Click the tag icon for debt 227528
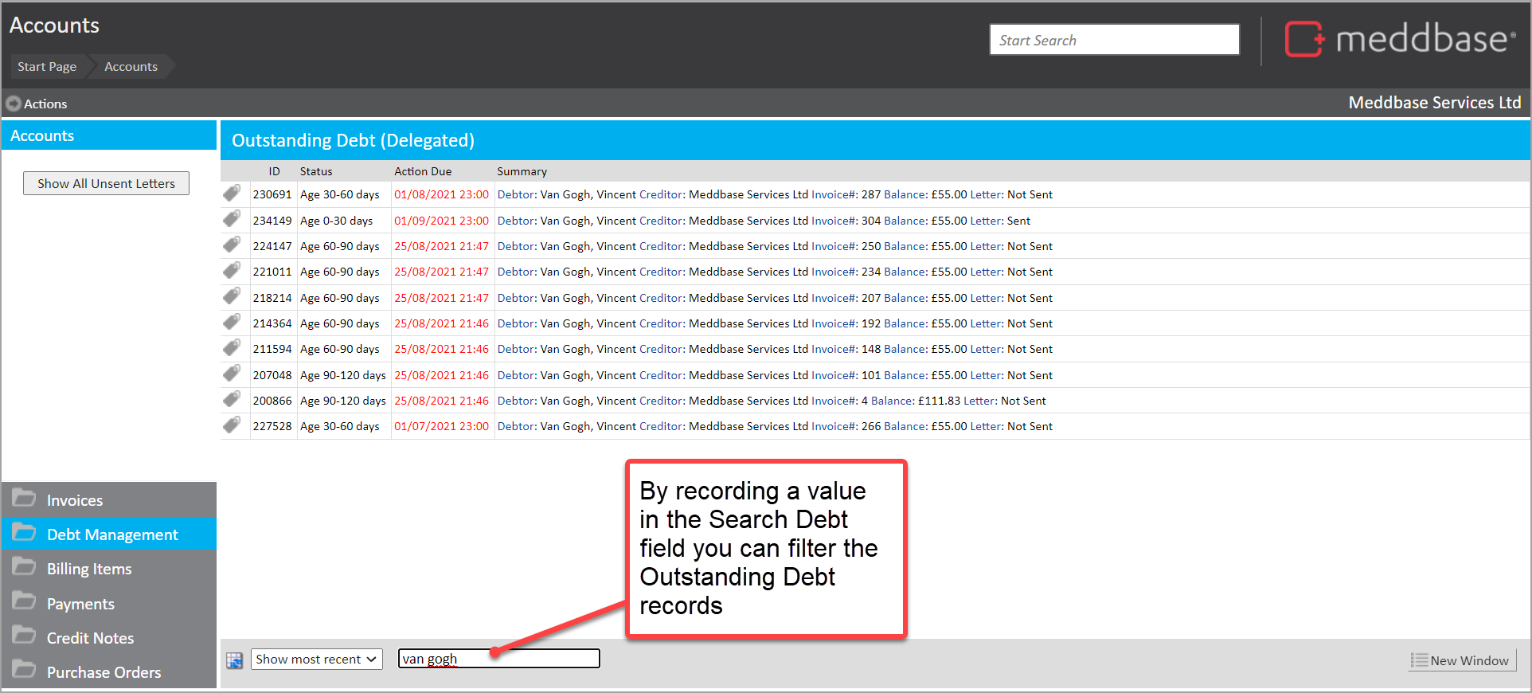The width and height of the screenshot is (1532, 693). point(232,425)
